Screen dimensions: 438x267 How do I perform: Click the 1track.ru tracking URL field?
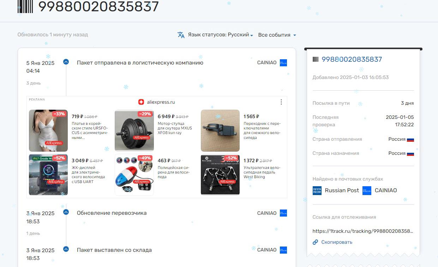tap(362, 231)
